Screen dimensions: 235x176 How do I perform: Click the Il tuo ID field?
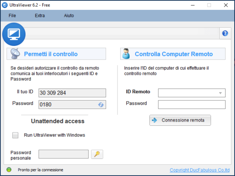(72, 93)
